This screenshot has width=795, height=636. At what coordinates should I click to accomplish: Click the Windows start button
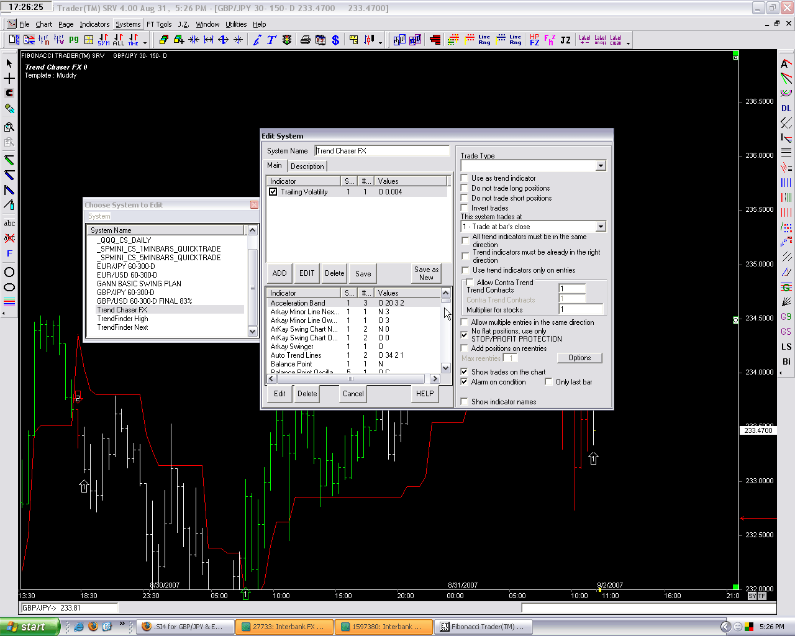click(x=29, y=627)
